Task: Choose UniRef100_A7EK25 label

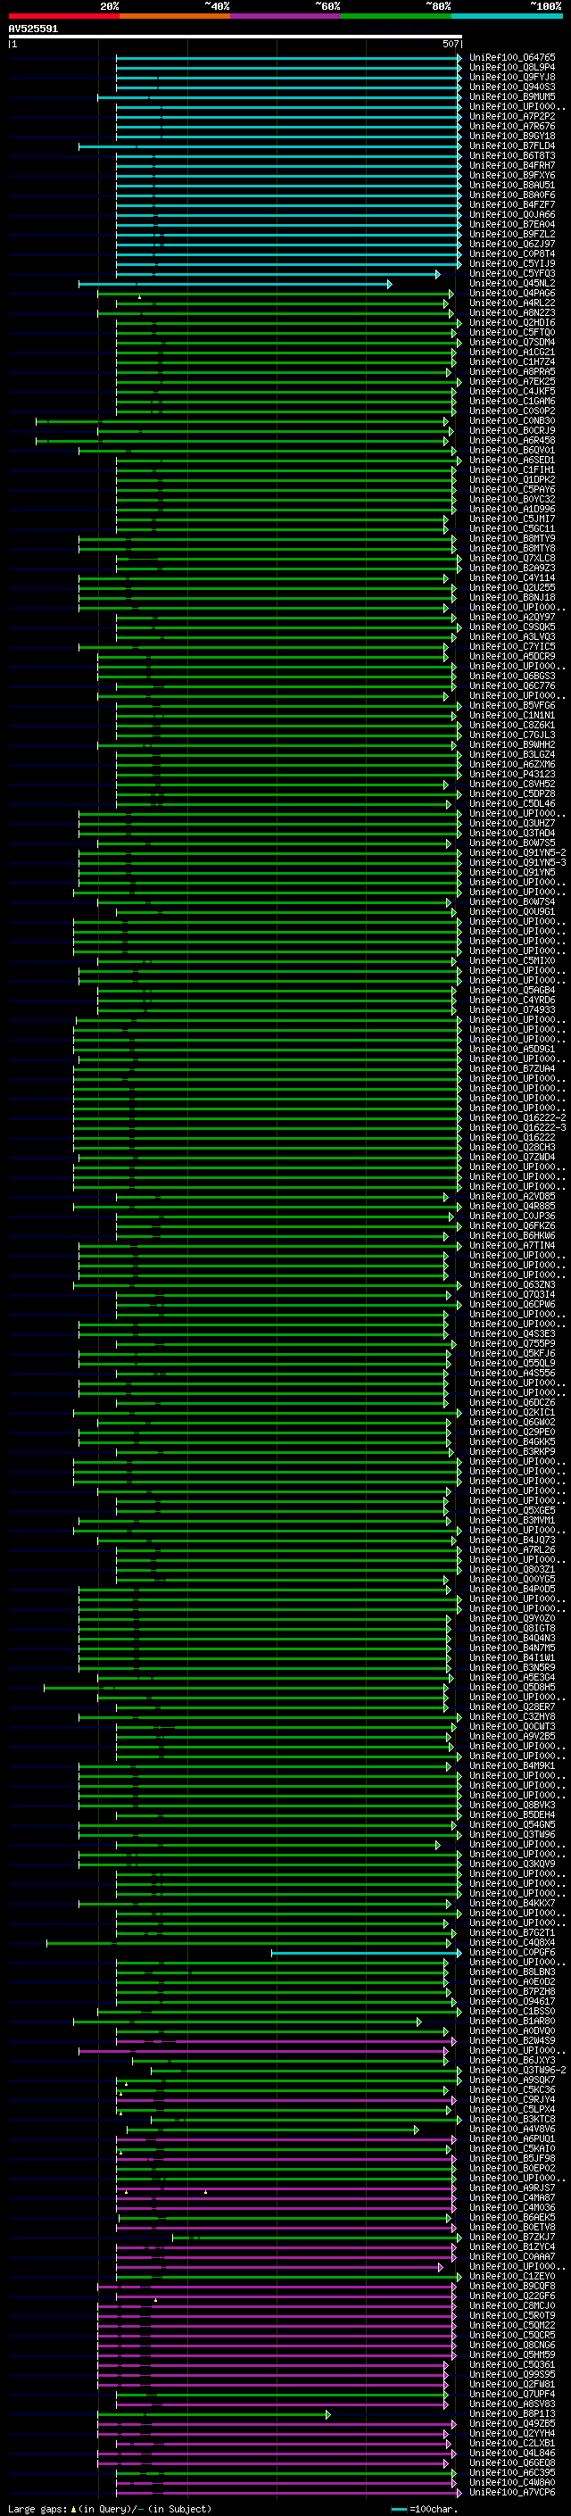Action: coord(511,381)
